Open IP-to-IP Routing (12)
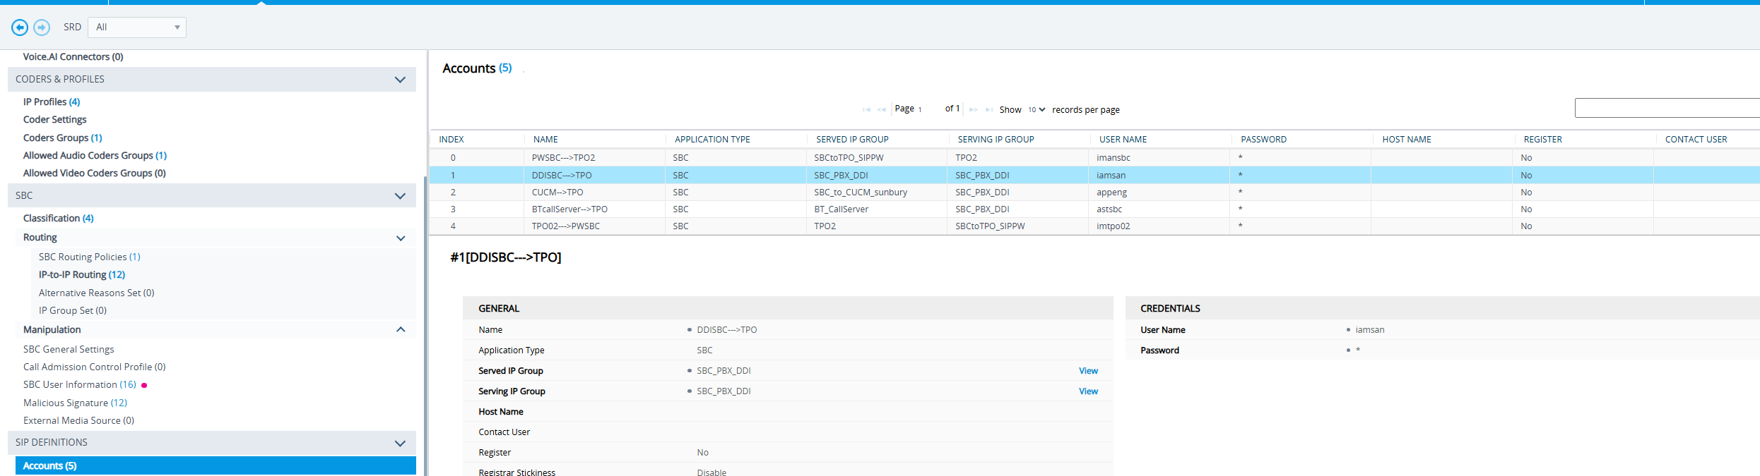Screen dimensions: 1760x476 point(82,274)
